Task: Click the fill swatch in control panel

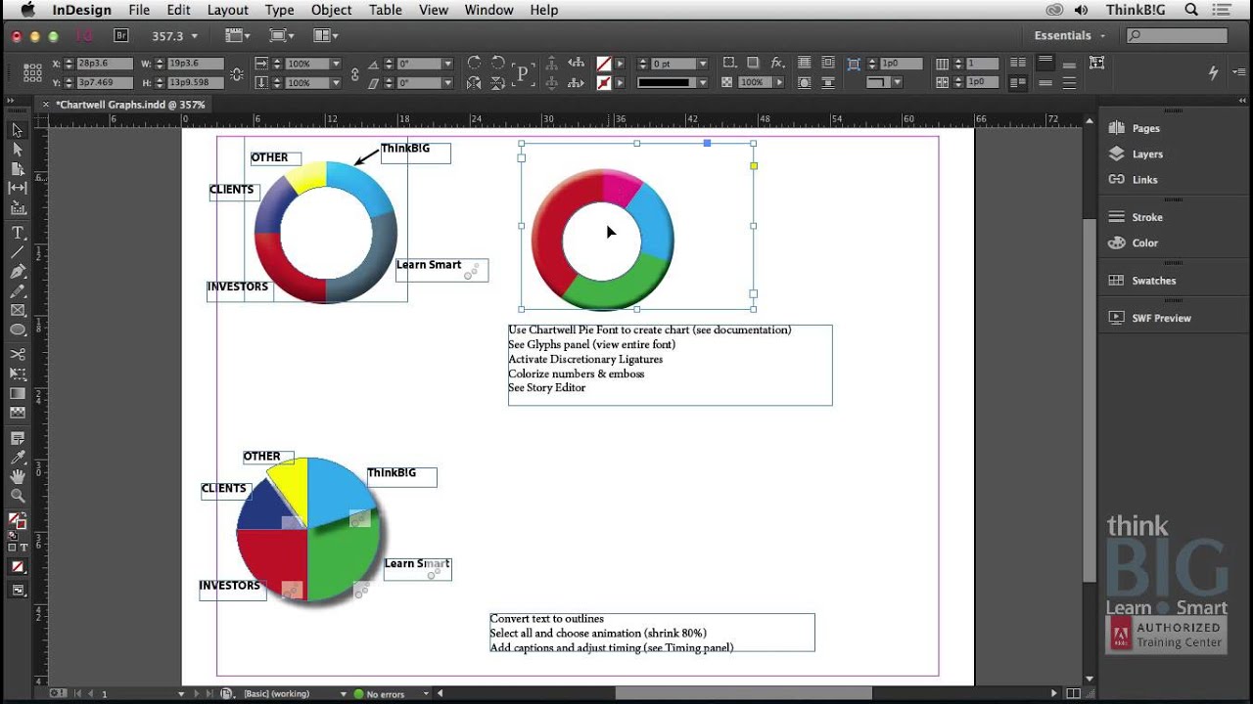Action: point(604,64)
